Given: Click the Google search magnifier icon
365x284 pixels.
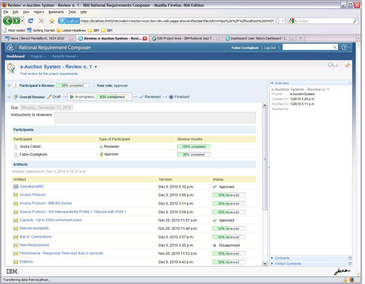Looking at the screenshot, I should click(355, 21).
